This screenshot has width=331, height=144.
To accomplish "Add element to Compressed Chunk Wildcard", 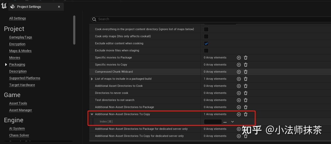I will pos(239,72).
